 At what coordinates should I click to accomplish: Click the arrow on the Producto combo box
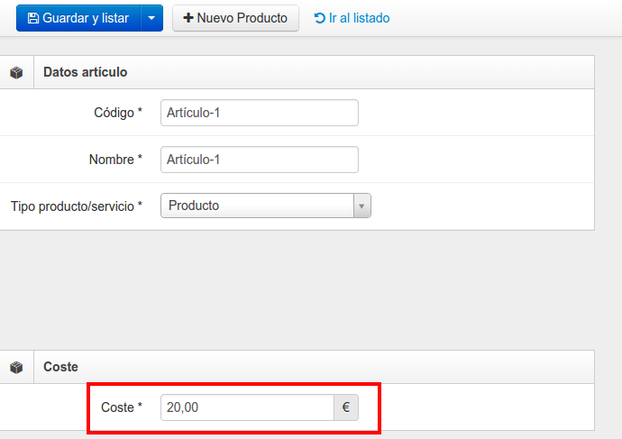361,206
